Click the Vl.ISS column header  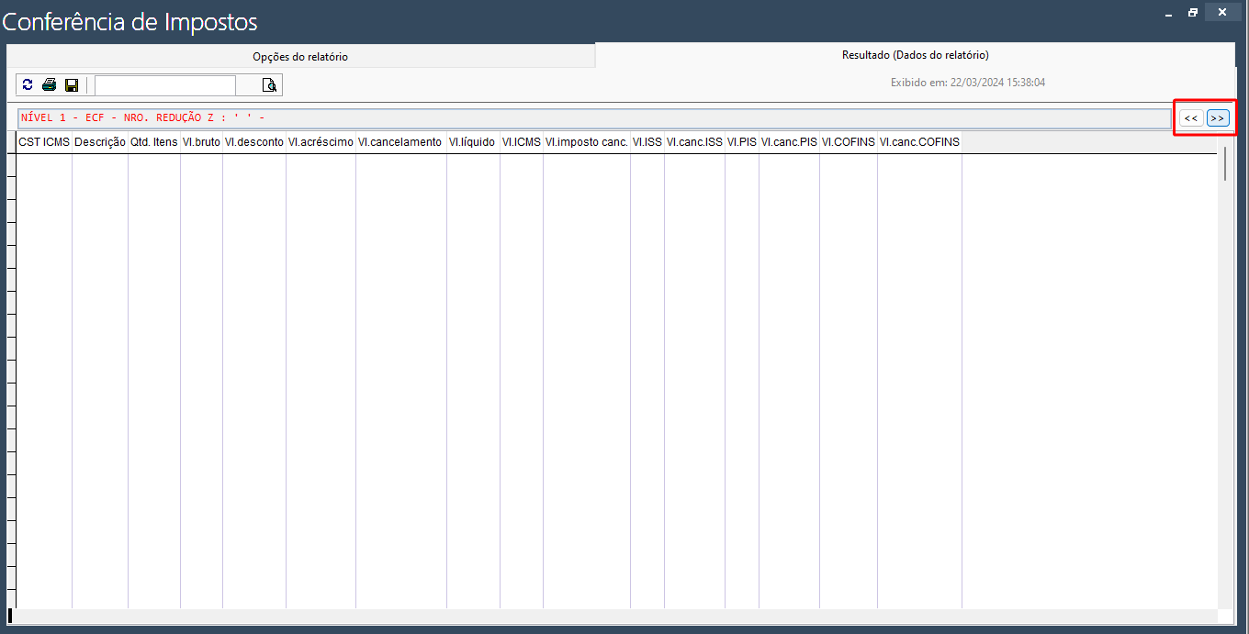(647, 142)
